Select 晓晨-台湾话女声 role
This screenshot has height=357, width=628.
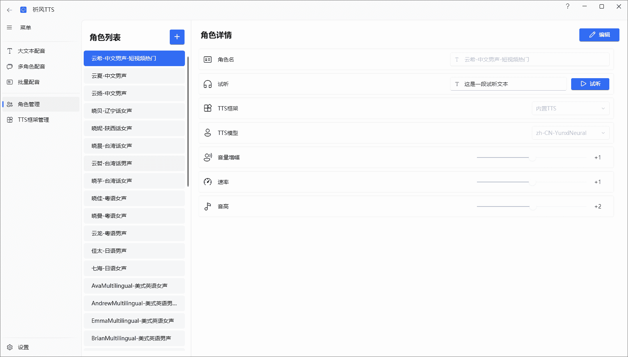[x=134, y=146]
